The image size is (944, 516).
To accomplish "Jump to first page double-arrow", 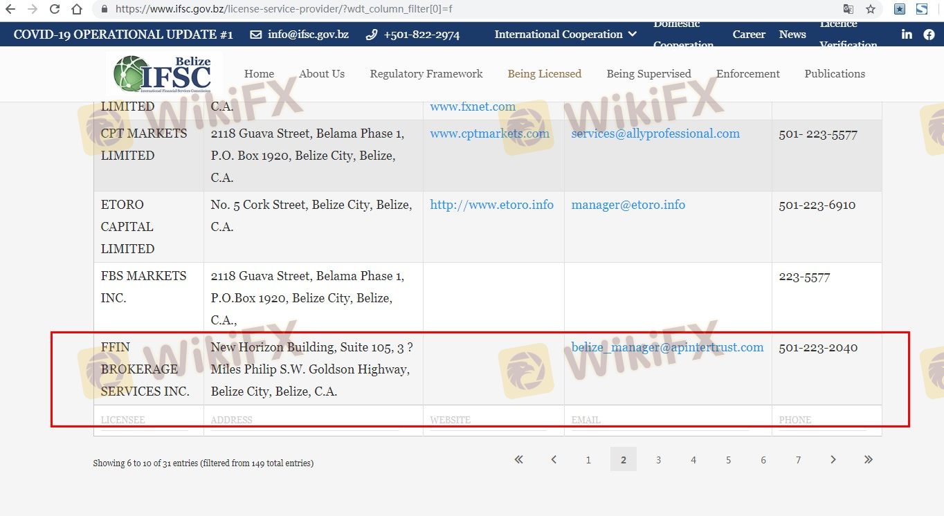I will click(518, 459).
